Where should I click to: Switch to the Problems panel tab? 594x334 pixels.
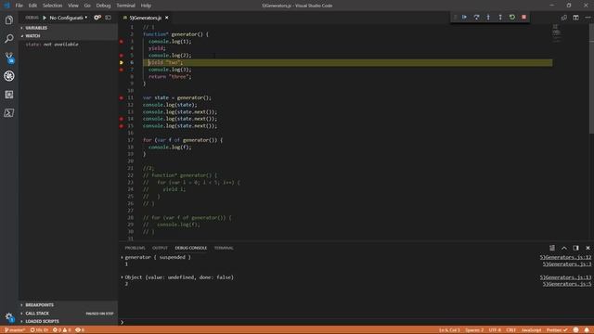135,248
